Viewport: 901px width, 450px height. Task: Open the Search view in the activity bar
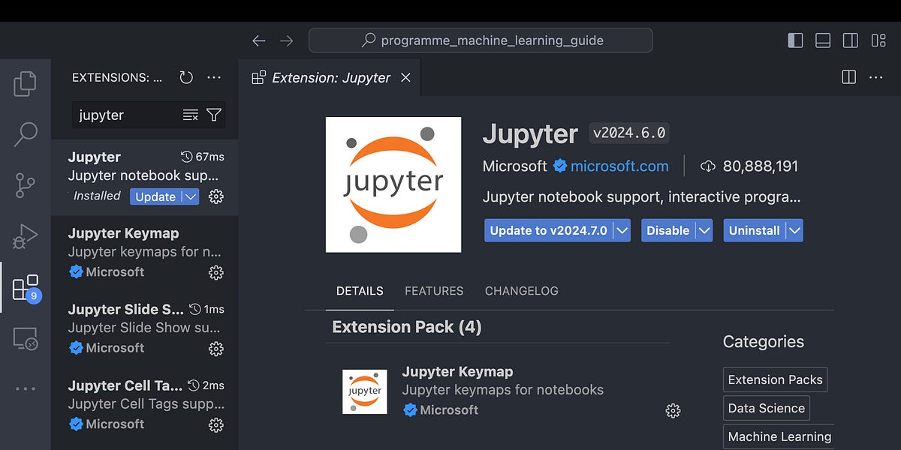pos(25,135)
